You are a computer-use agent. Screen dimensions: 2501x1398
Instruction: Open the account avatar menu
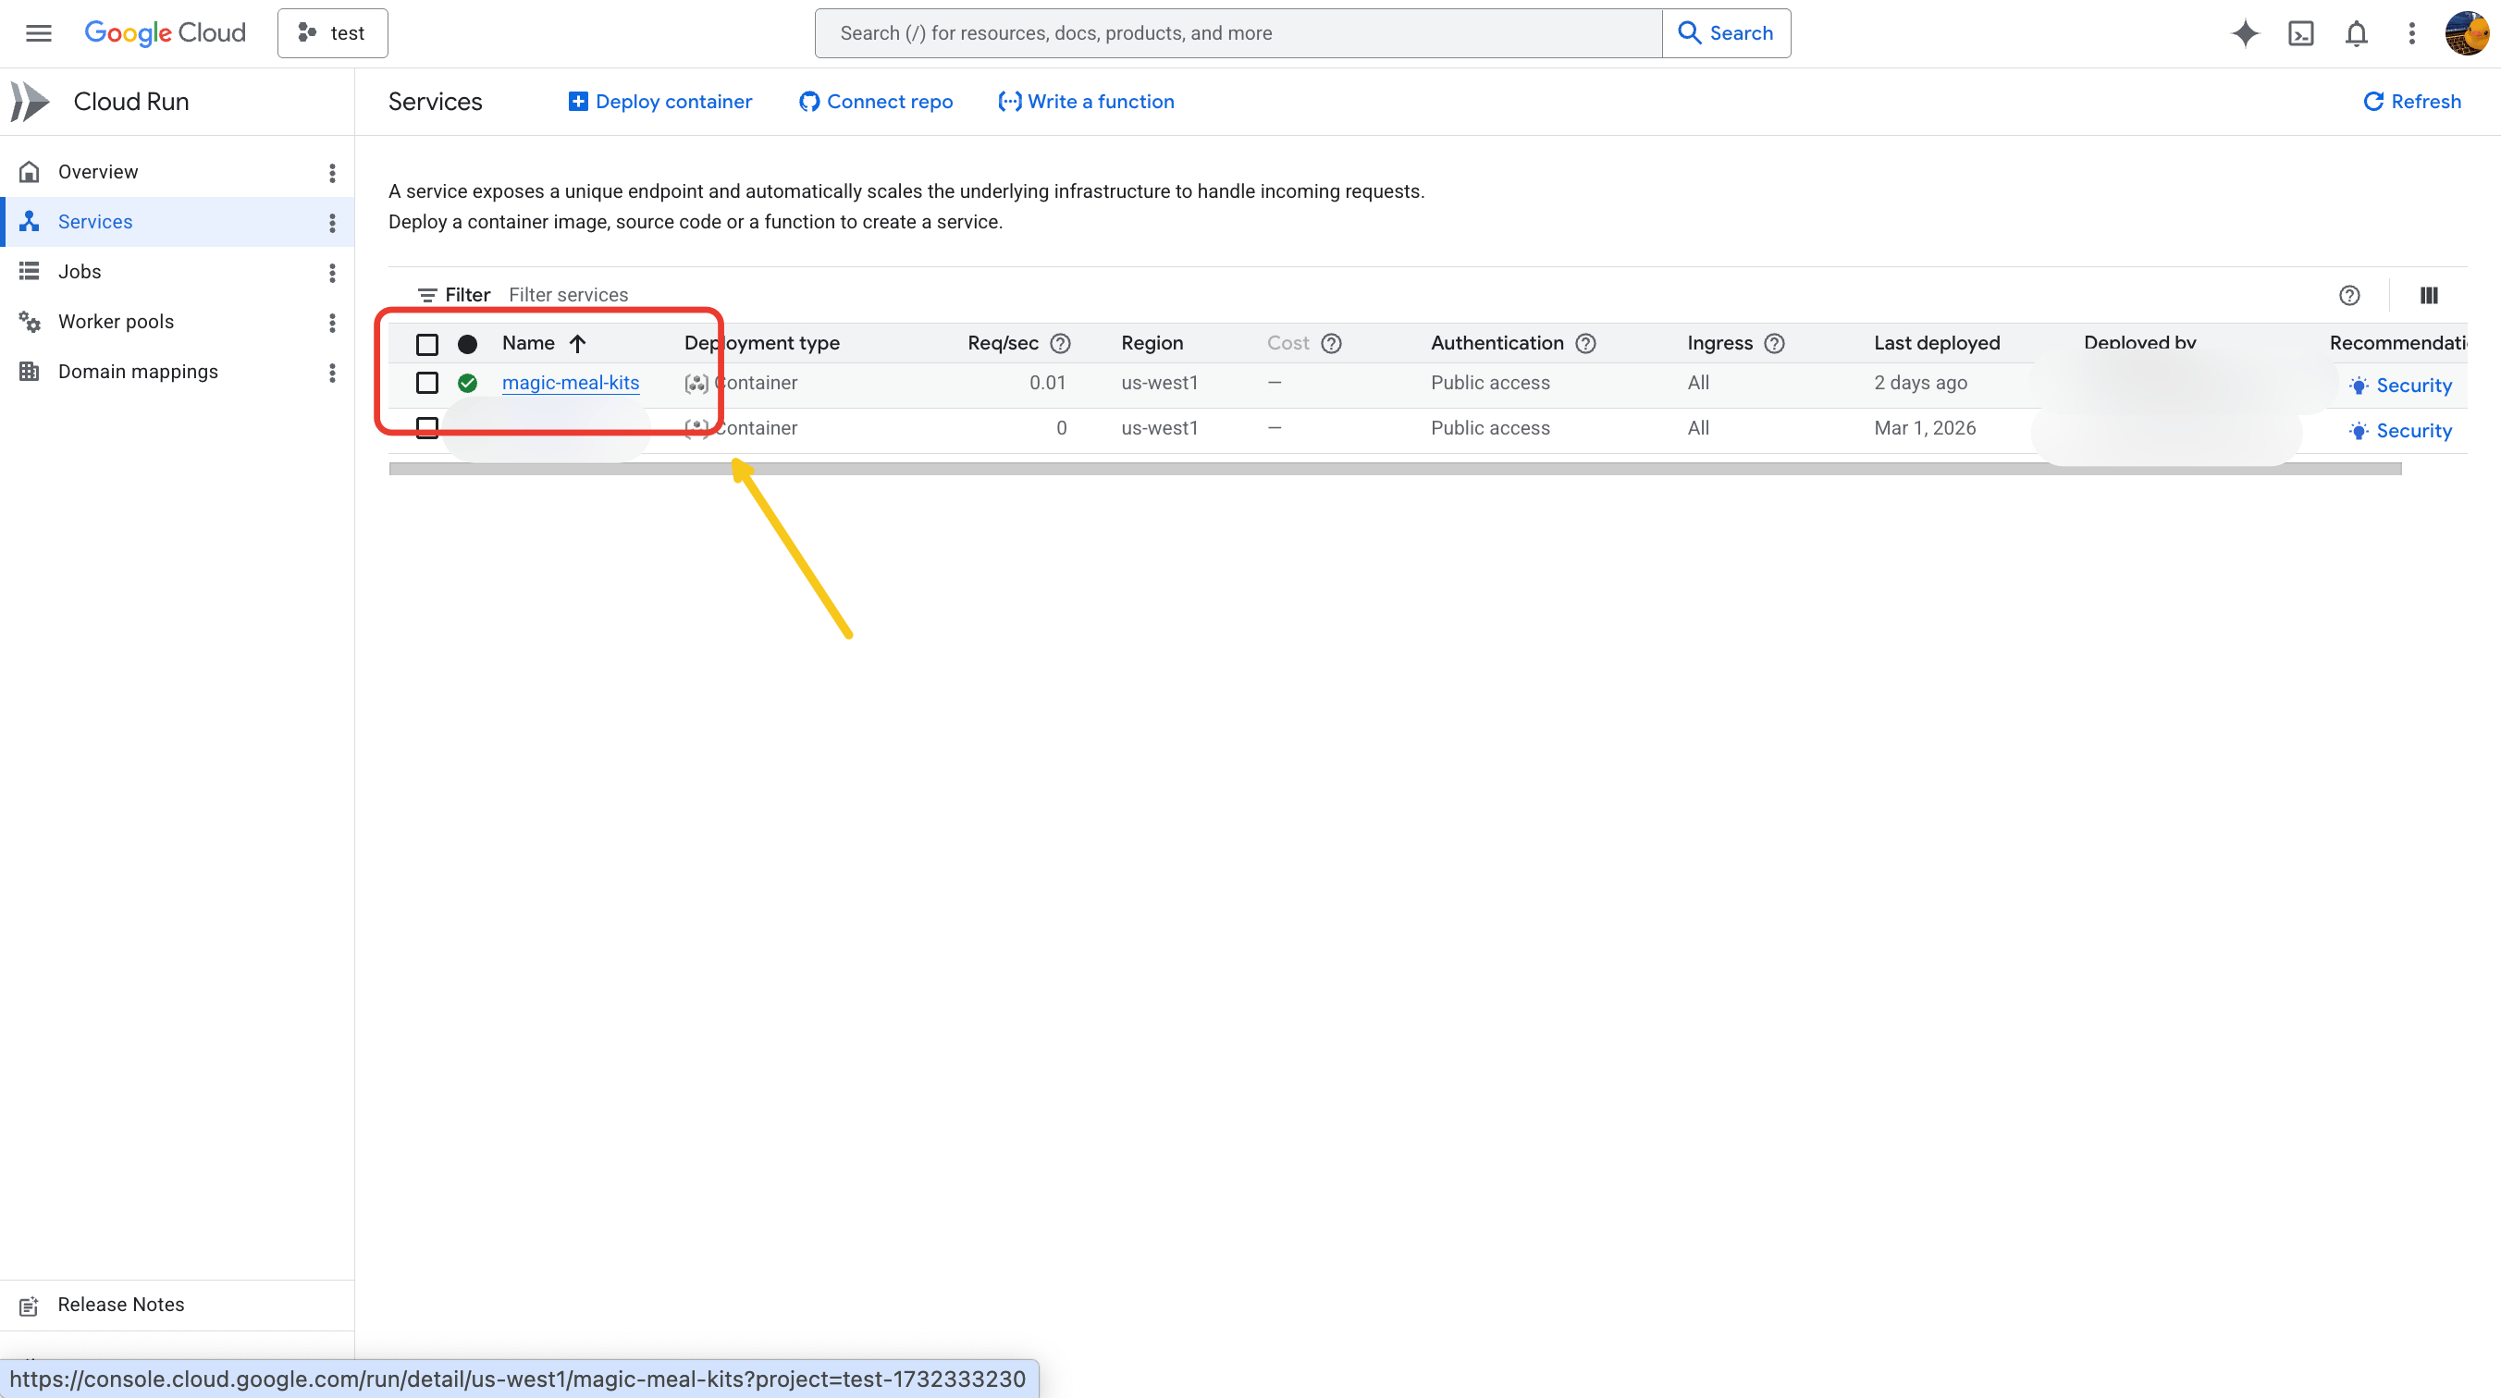[x=2467, y=33]
